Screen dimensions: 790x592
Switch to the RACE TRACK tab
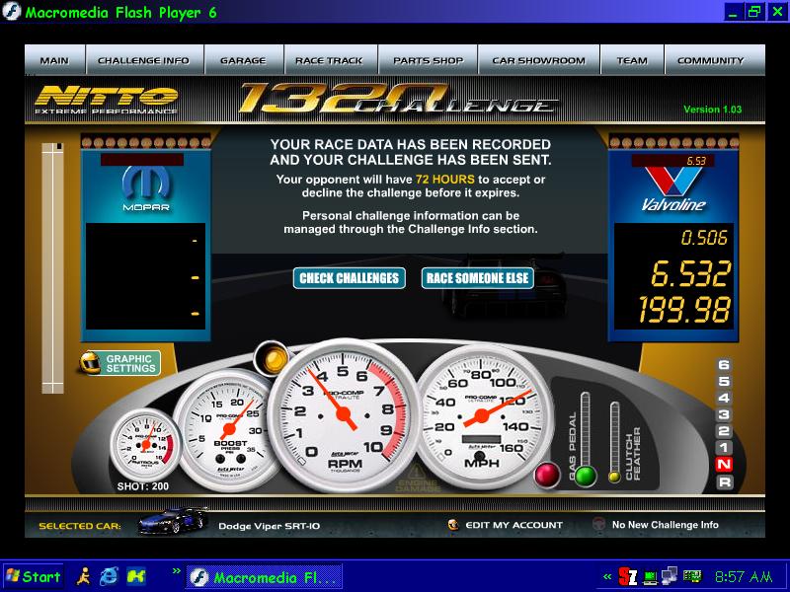click(x=330, y=60)
